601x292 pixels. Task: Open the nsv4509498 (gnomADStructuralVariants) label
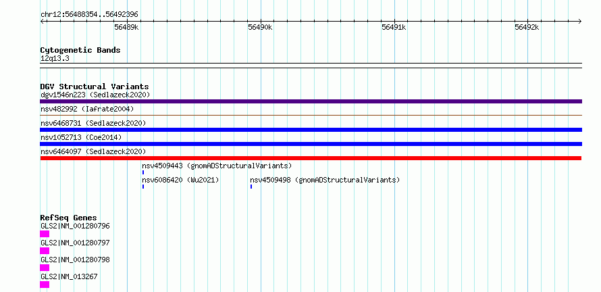pyautogui.click(x=325, y=180)
